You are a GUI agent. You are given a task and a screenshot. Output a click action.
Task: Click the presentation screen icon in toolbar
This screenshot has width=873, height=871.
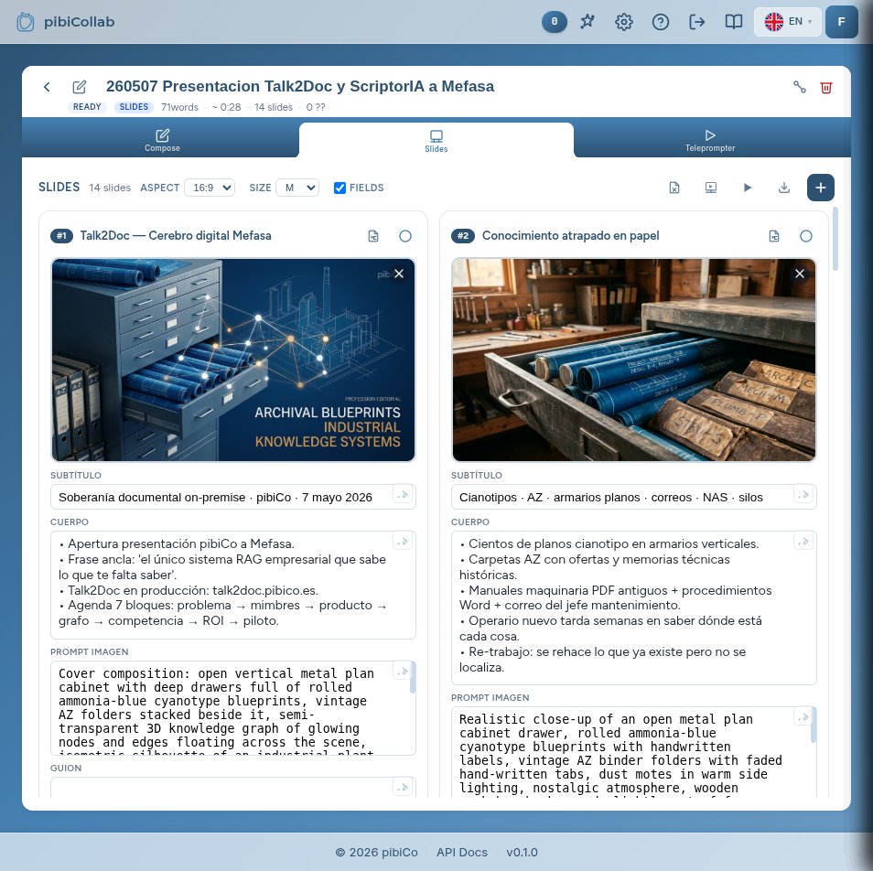[711, 188]
